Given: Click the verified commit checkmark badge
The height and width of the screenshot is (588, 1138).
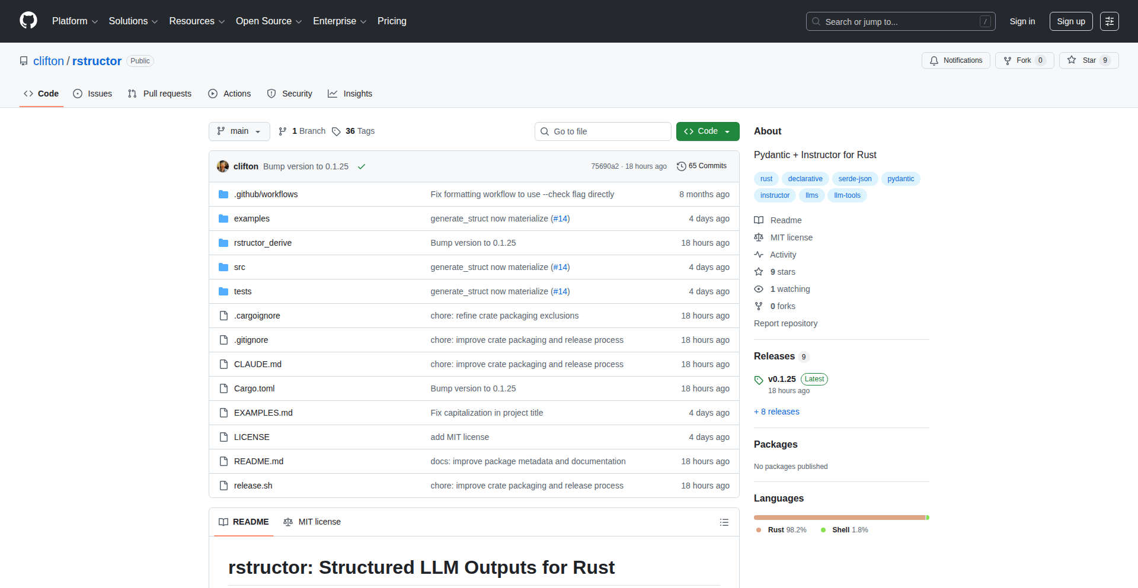Looking at the screenshot, I should [362, 166].
